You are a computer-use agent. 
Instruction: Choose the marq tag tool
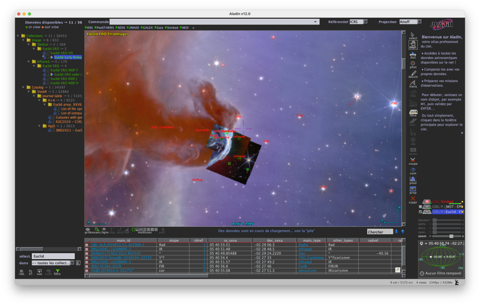coord(413,84)
